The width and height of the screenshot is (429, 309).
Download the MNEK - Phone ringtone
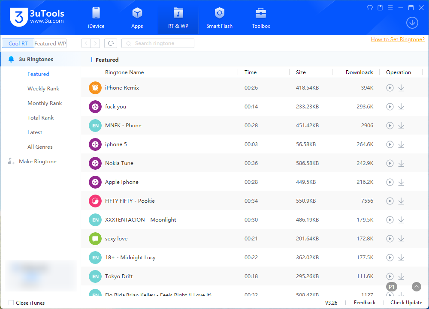pyautogui.click(x=401, y=126)
